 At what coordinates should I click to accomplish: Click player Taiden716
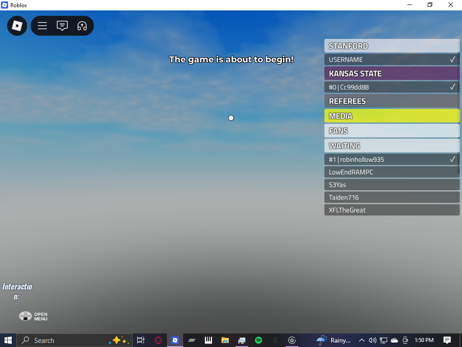tap(392, 197)
